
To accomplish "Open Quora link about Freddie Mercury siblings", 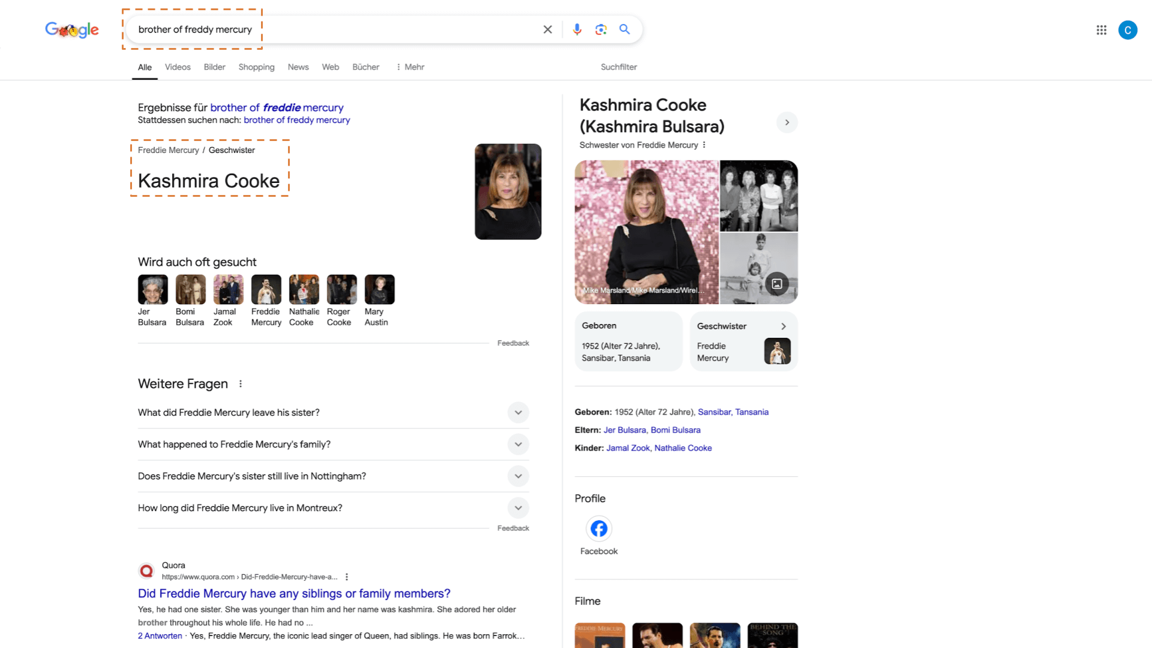I will (294, 593).
